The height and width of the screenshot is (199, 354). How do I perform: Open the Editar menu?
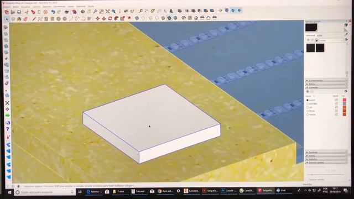[x=16, y=7]
